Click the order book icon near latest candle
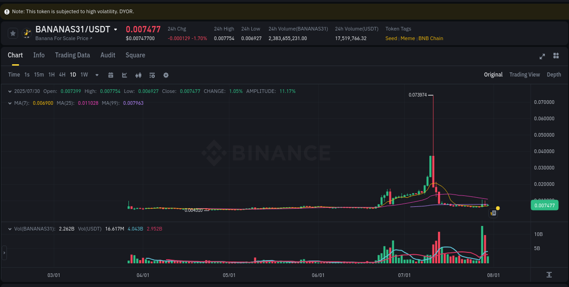The width and height of the screenshot is (569, 287). tap(493, 213)
